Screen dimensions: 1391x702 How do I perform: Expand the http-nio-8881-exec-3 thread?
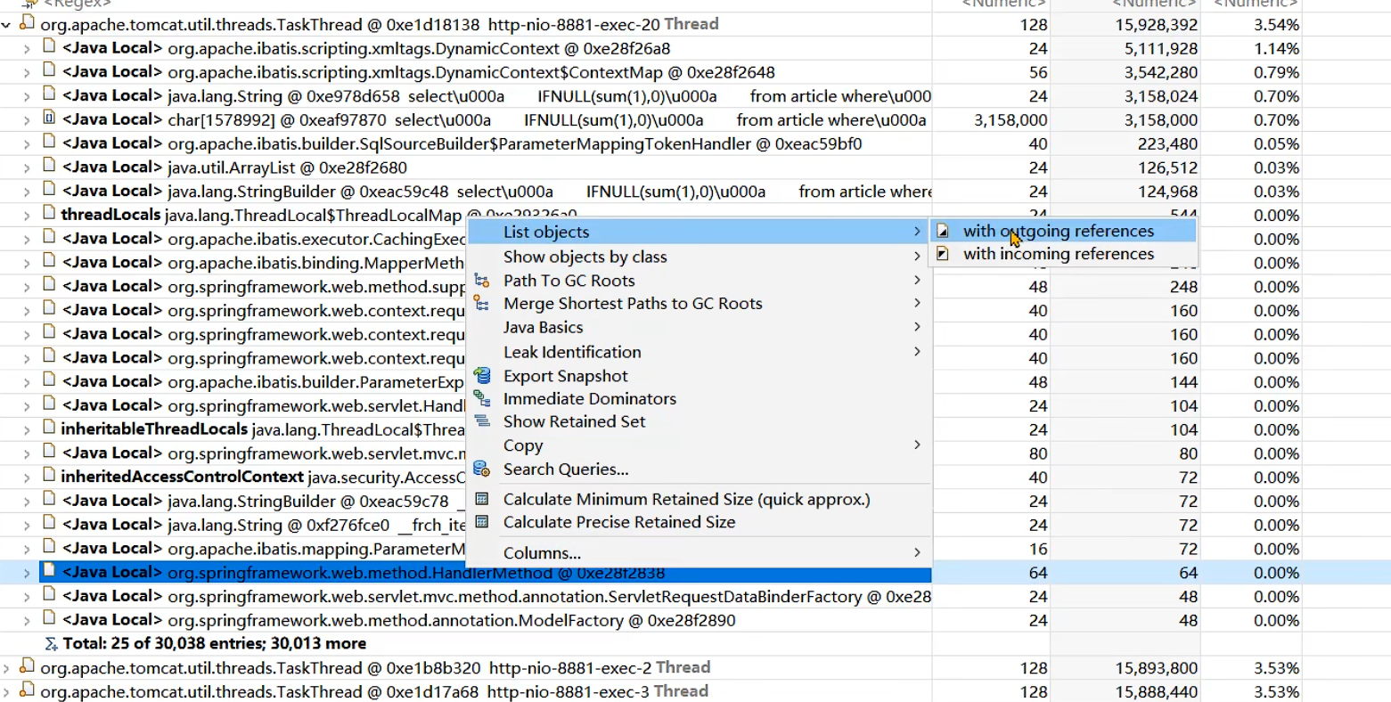[x=7, y=691]
